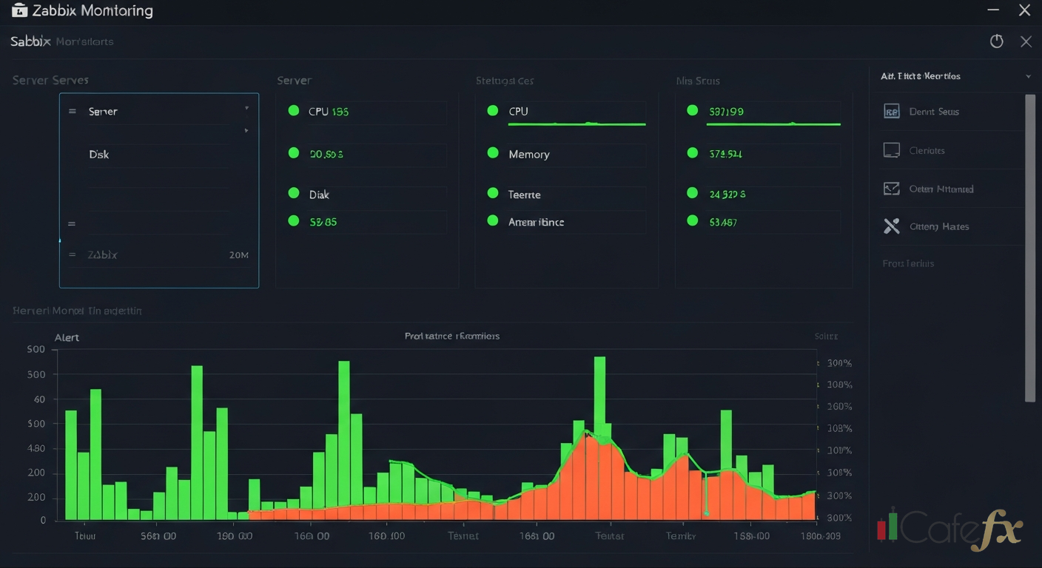Image resolution: width=1042 pixels, height=568 pixels.
Task: Click the Front Ends link in sidebar
Action: pos(910,263)
